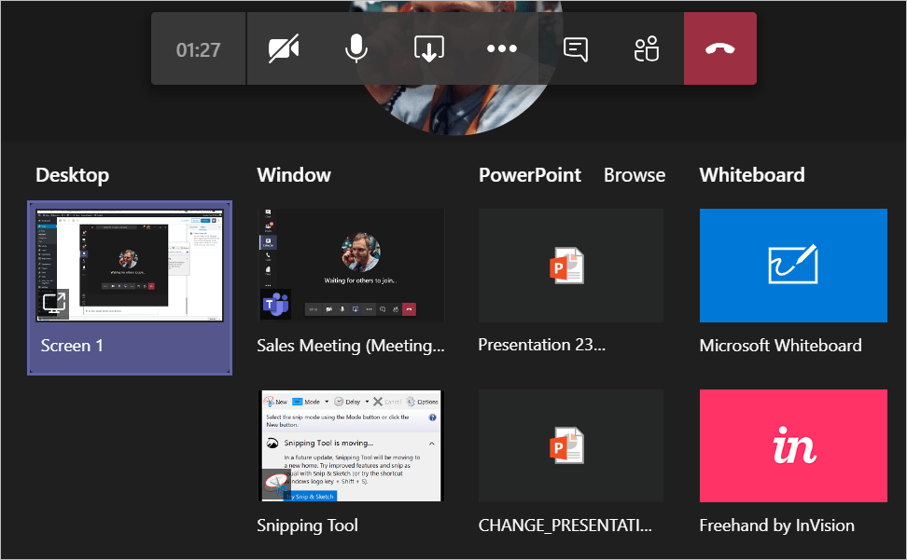Click the Microsoft Whiteboard label
The image size is (907, 560).
coord(780,346)
